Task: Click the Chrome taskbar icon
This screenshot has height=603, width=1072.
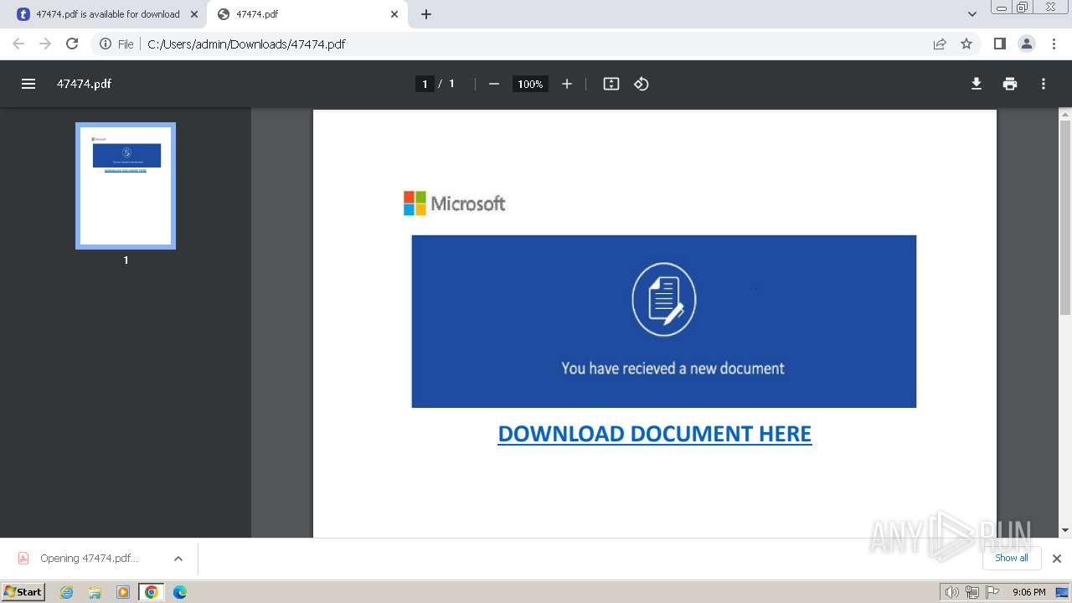Action: [x=152, y=592]
